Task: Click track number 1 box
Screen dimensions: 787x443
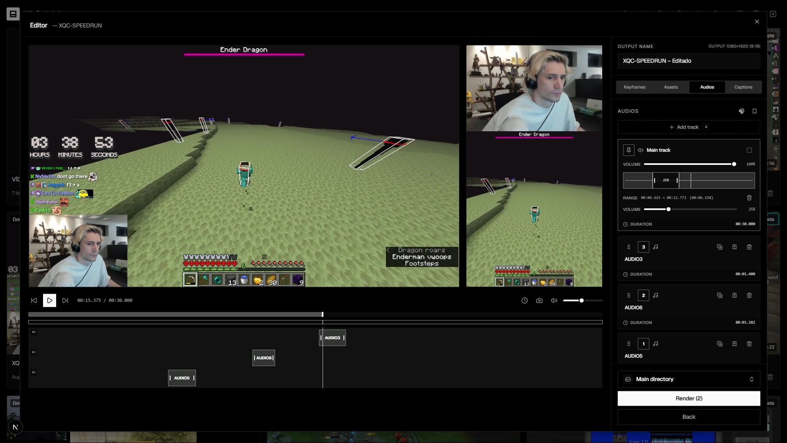Action: point(644,344)
